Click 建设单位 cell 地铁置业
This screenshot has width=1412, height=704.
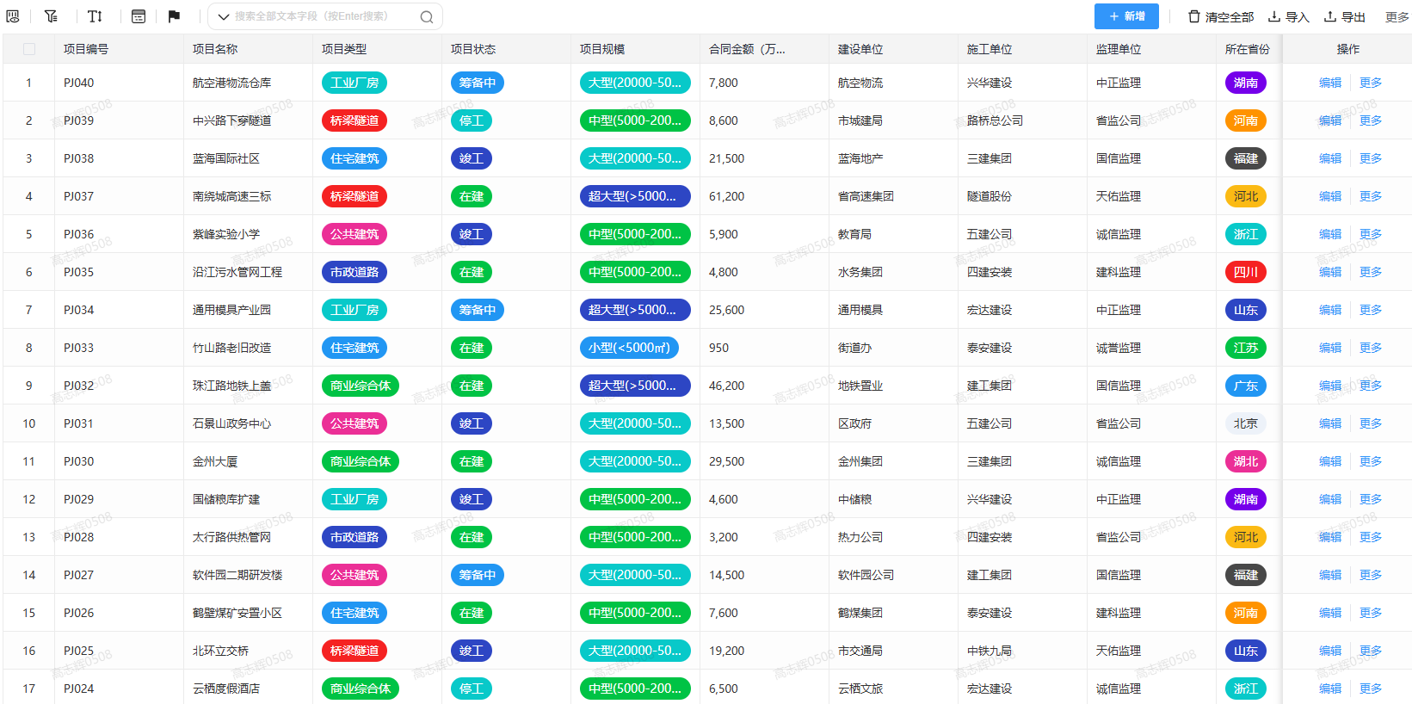pyautogui.click(x=860, y=386)
